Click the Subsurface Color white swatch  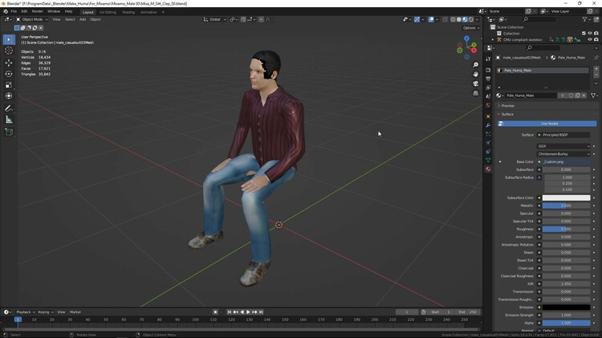565,198
